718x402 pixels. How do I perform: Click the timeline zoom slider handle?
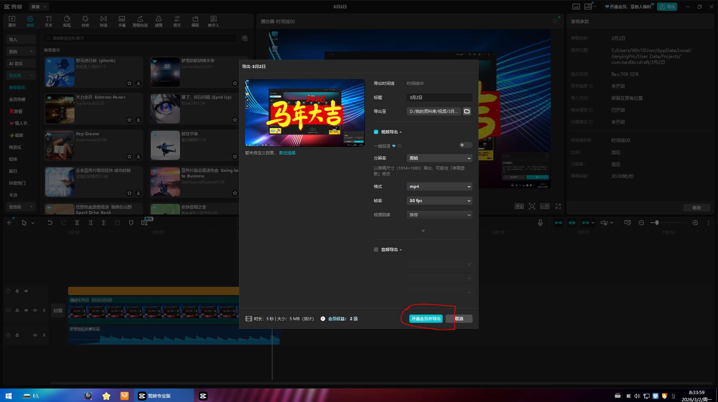(657, 223)
